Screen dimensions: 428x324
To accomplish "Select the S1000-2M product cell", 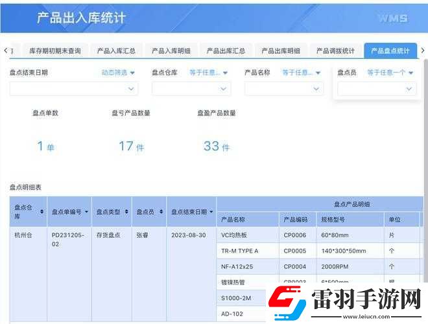I will (x=241, y=298).
